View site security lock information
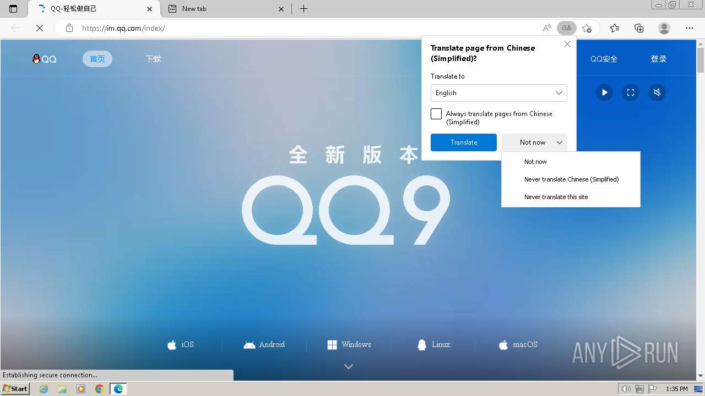The height and width of the screenshot is (396, 705). coord(69,28)
